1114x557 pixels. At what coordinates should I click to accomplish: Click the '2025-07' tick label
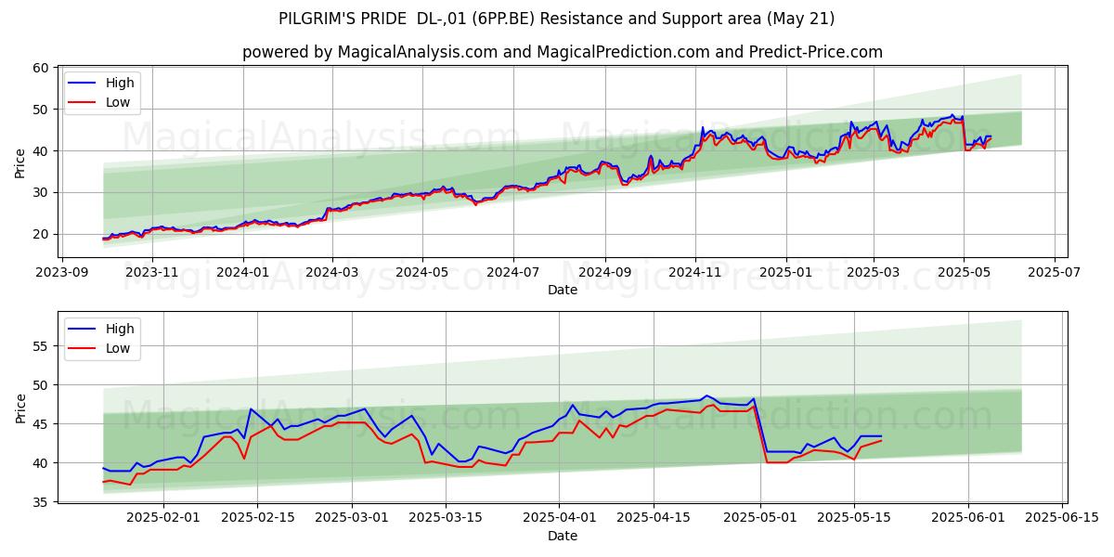[x=1055, y=272]
